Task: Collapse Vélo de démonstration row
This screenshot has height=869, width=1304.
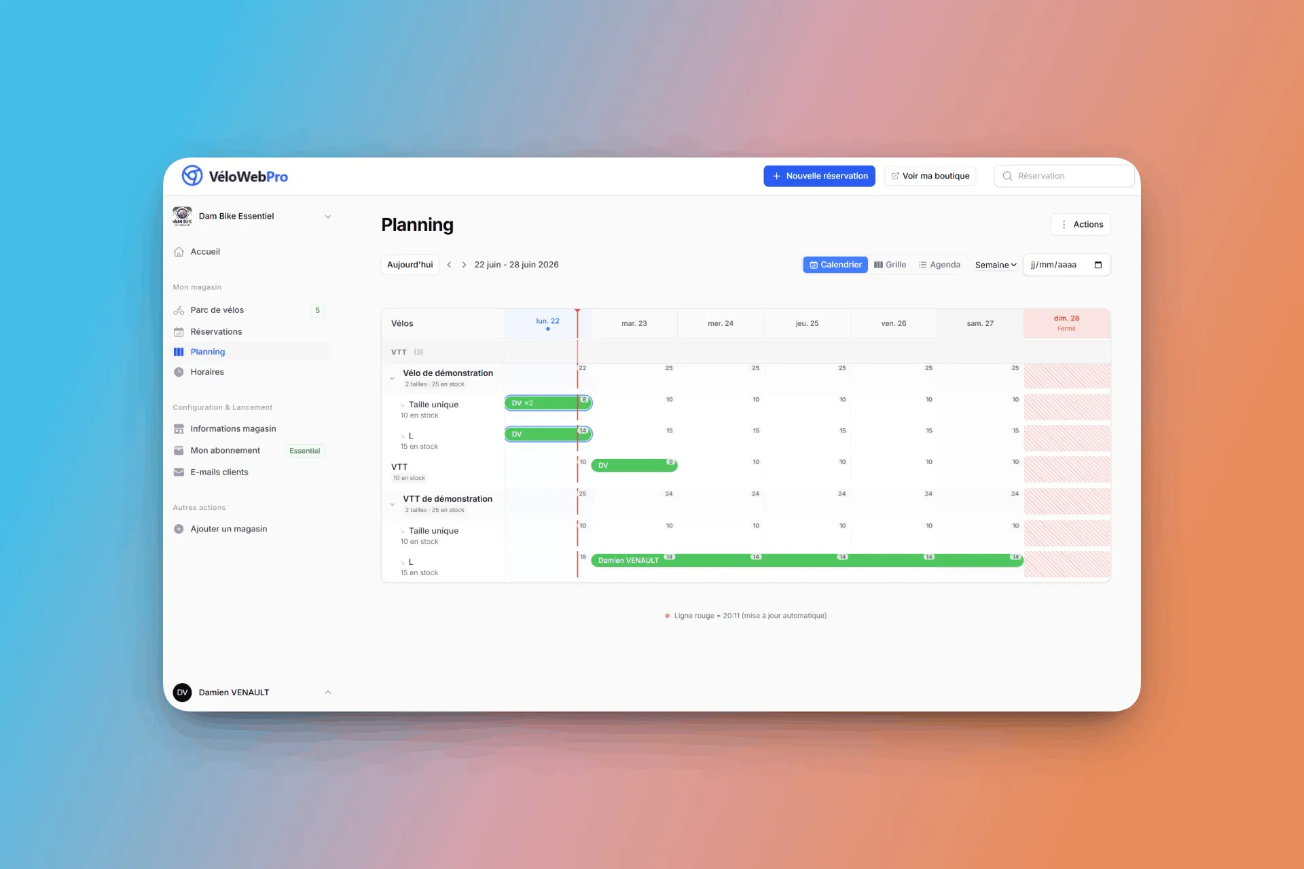Action: [x=392, y=379]
